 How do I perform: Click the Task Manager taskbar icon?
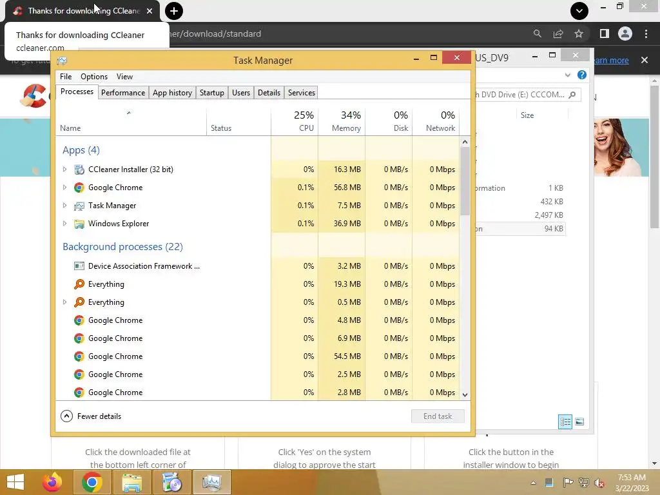tap(211, 482)
